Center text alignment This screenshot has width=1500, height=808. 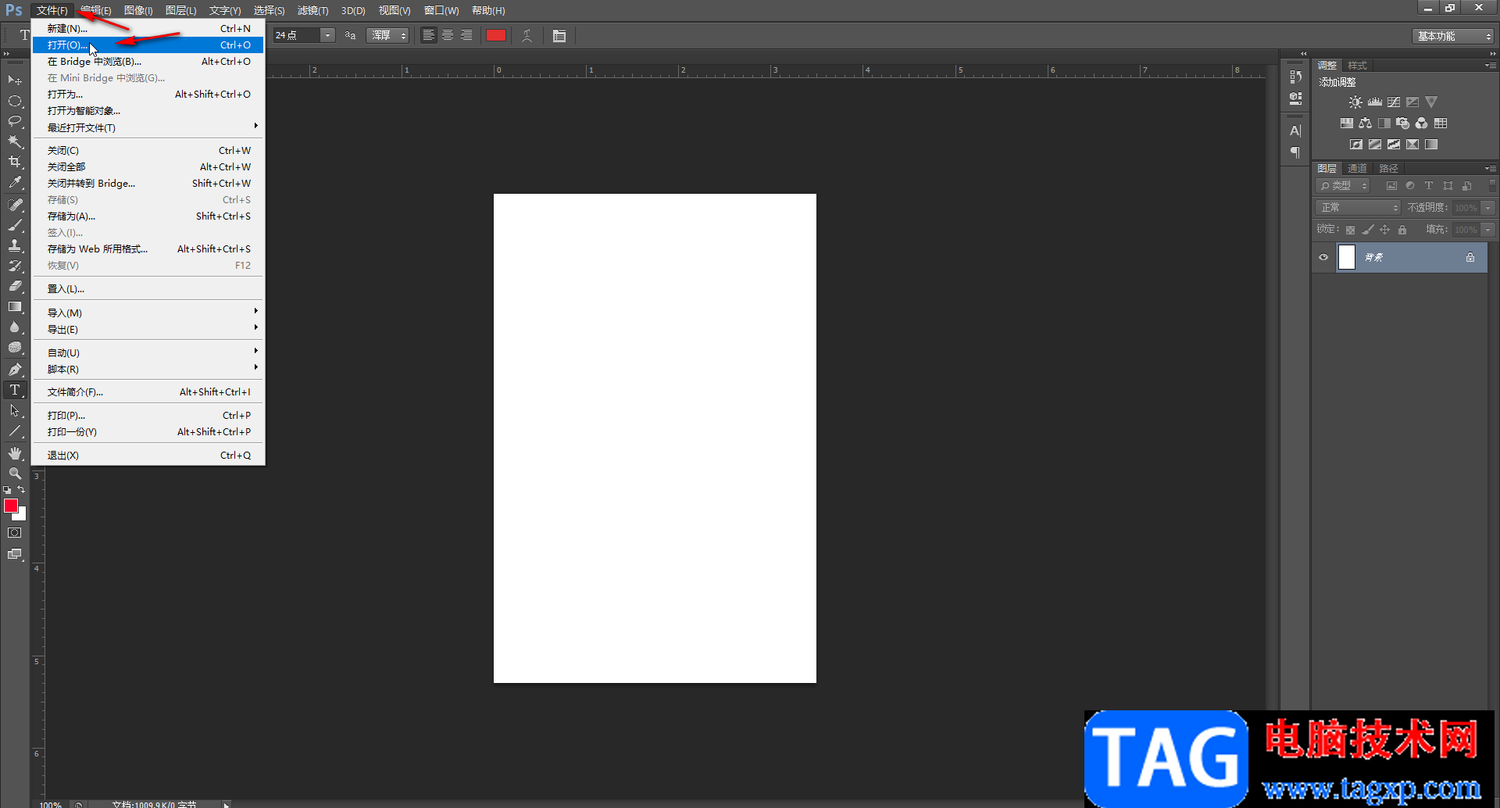[x=448, y=35]
